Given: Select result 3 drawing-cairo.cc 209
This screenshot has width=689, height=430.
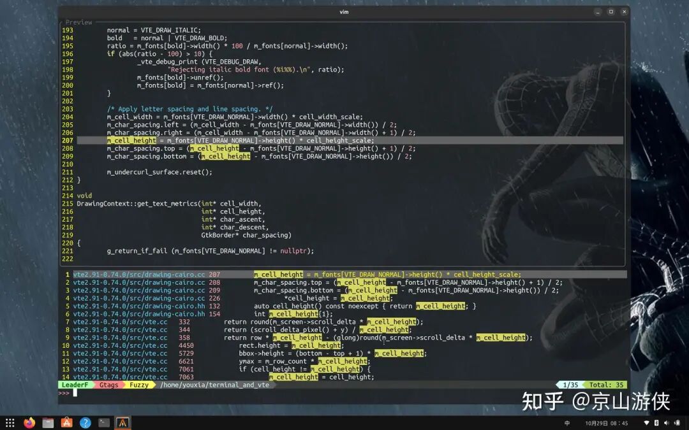Looking at the screenshot, I should 343,290.
